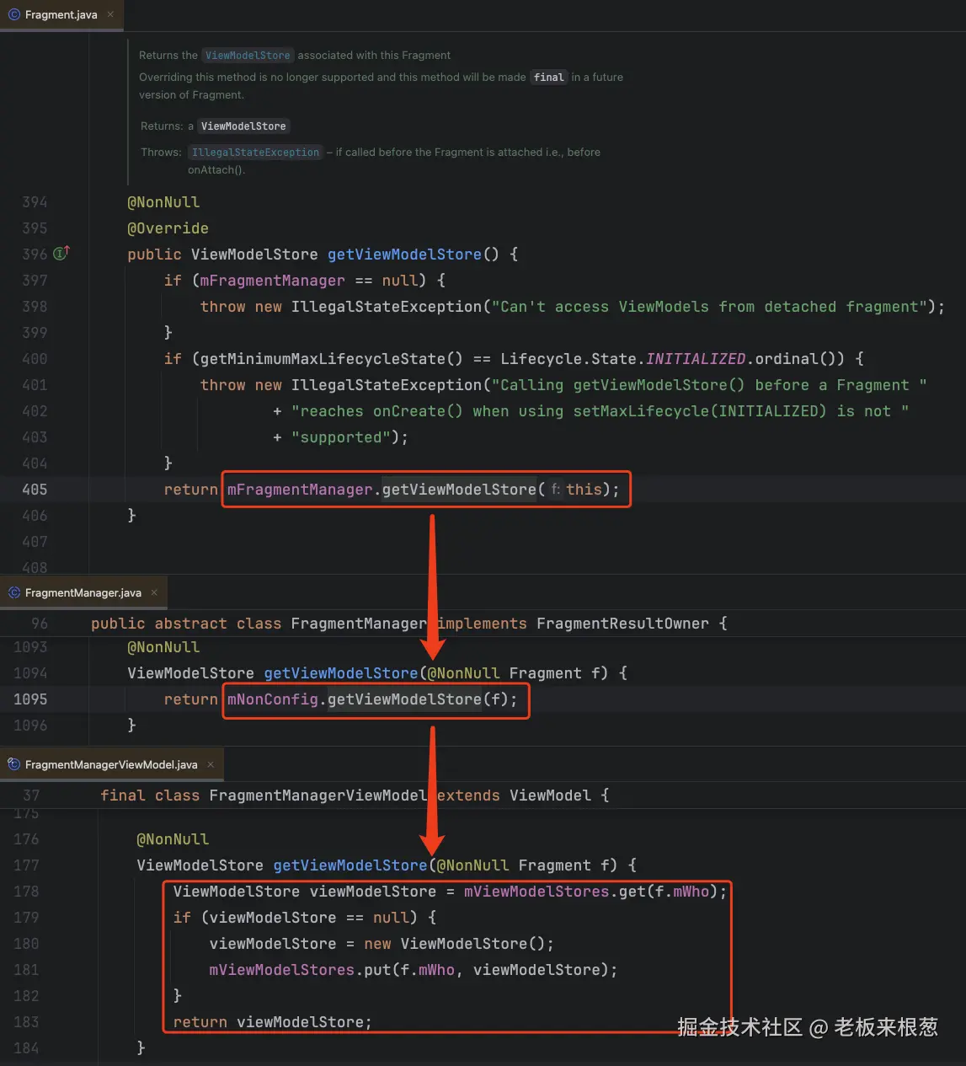Click 'ViewModel' after extends on line 37

(550, 795)
